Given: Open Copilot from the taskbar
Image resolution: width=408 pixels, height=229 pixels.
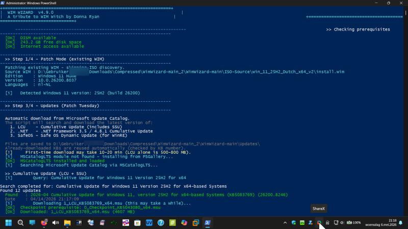Looking at the screenshot, I should 184,223.
